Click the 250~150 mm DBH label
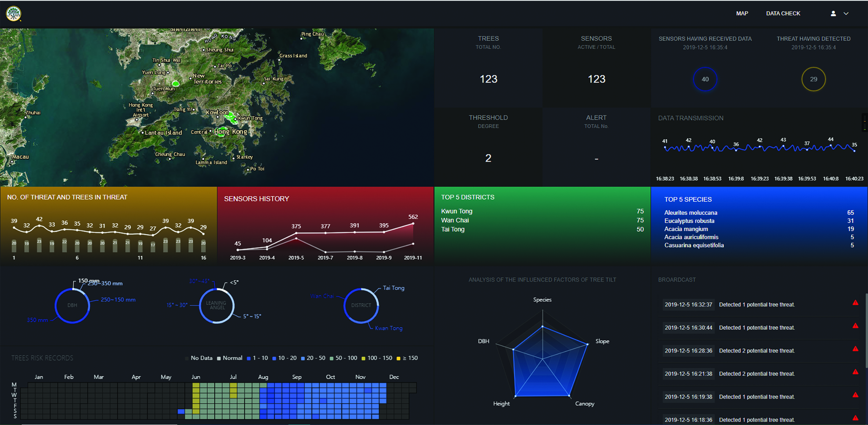This screenshot has width=868, height=425. click(118, 300)
